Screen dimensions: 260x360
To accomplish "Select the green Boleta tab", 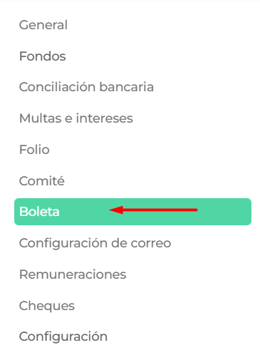I will [x=132, y=212].
